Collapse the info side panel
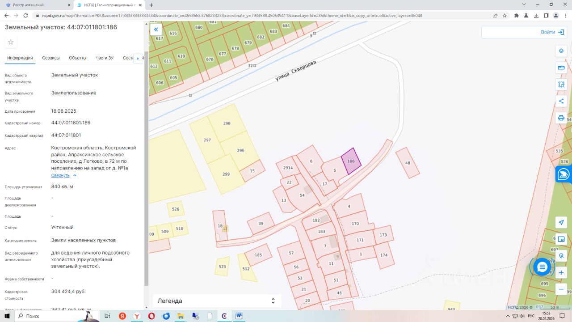 [156, 30]
